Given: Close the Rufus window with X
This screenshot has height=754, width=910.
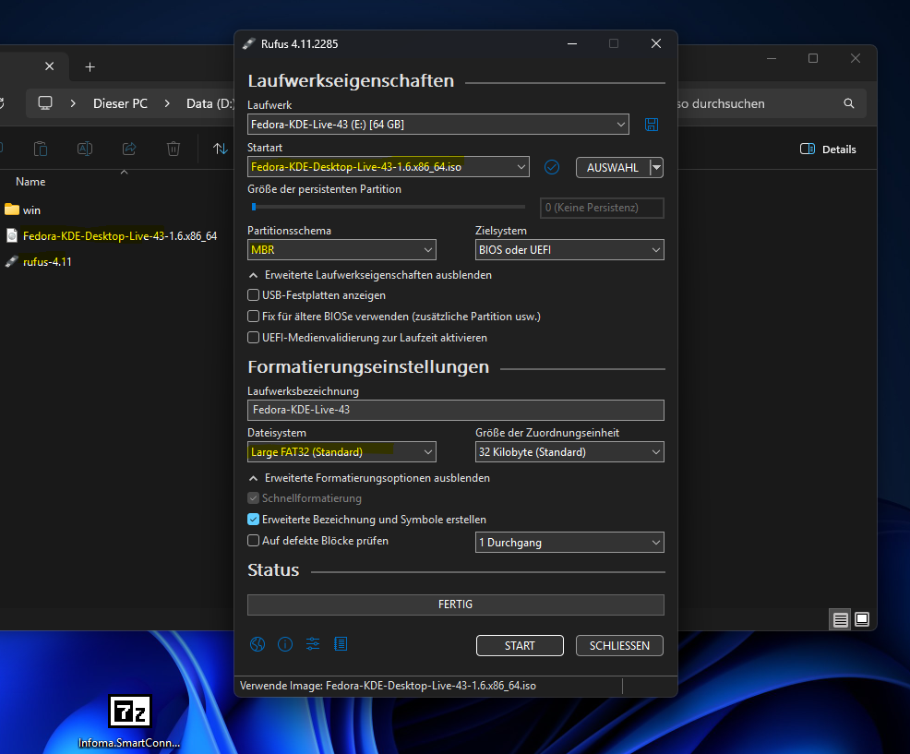Looking at the screenshot, I should pyautogui.click(x=656, y=44).
